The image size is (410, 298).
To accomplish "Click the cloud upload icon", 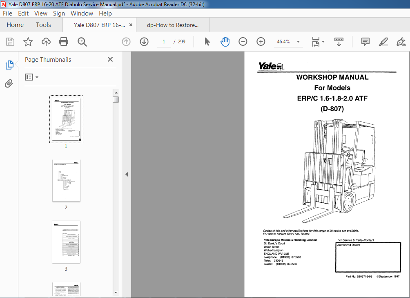I will 46,42.
